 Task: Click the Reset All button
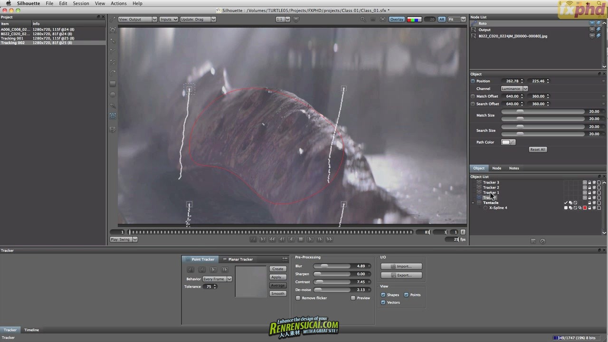tap(538, 149)
